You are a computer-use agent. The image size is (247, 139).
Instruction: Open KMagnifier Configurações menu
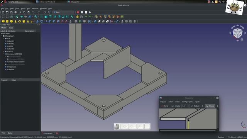click(x=187, y=102)
